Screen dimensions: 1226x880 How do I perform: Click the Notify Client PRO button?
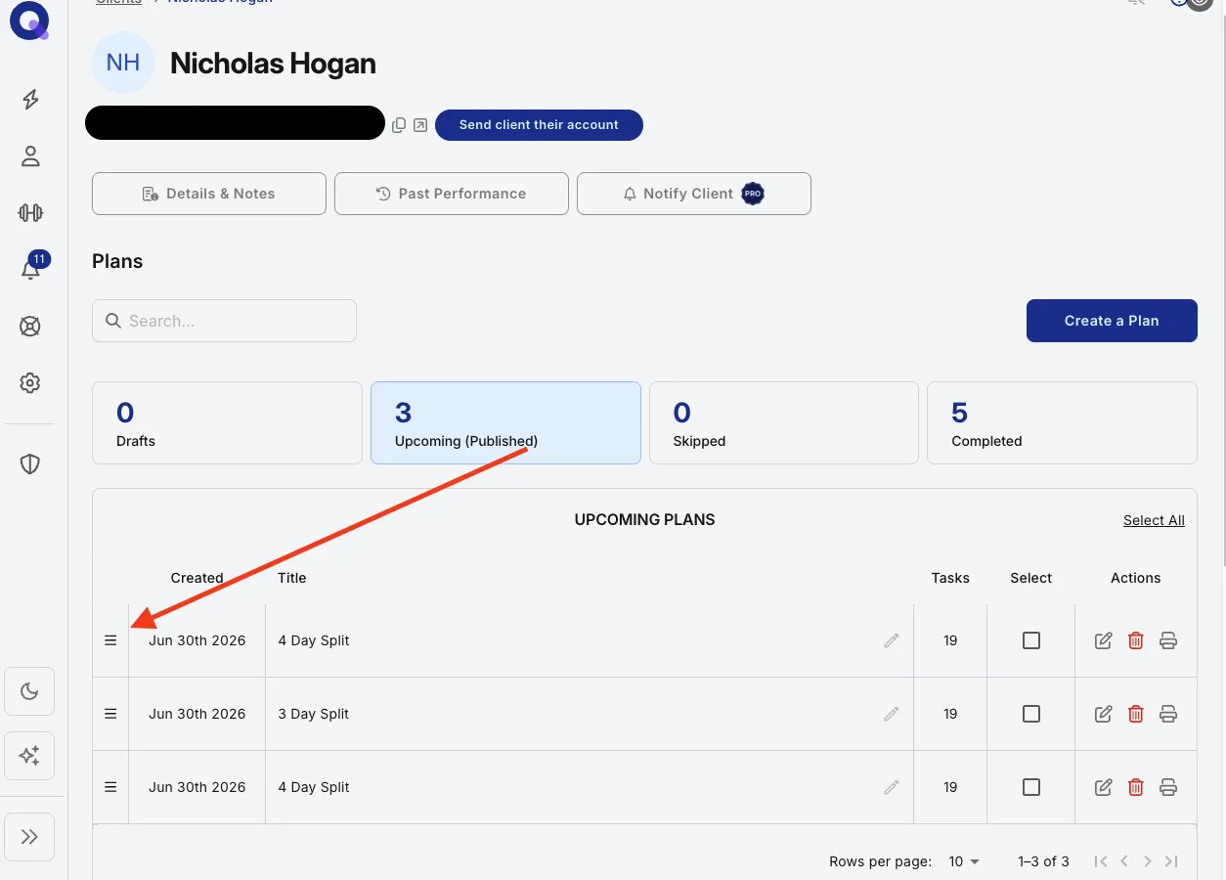694,194
